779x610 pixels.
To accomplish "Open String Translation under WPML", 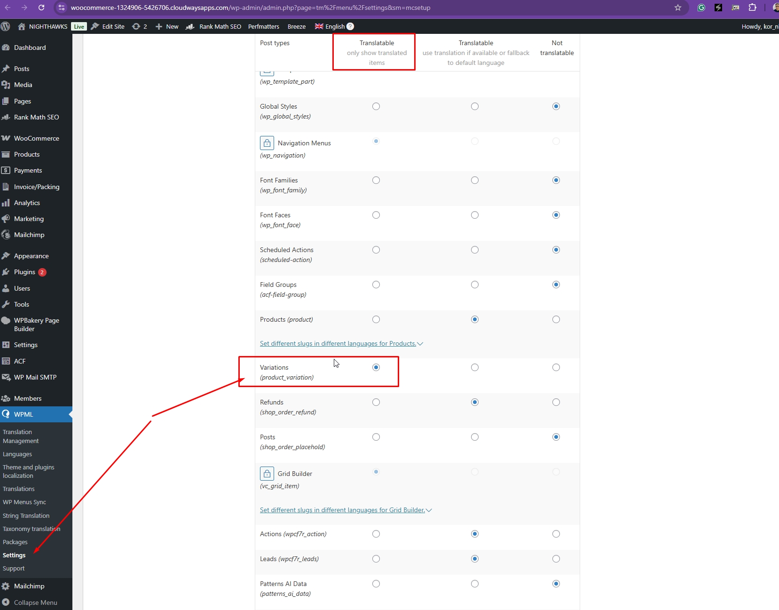I will (x=26, y=516).
